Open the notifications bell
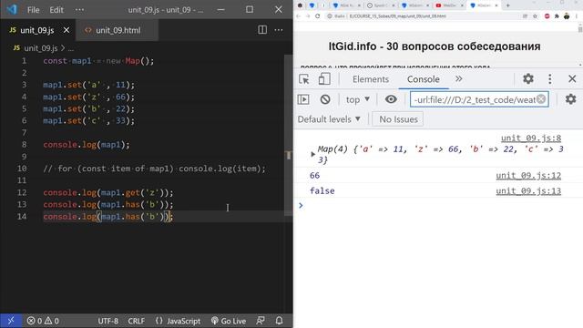The height and width of the screenshot is (328, 583). [280, 321]
